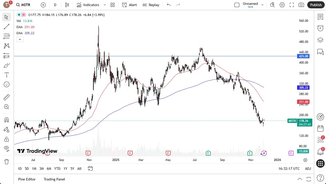
Task: Take a chart snapshot with camera icon
Action: point(301,5)
